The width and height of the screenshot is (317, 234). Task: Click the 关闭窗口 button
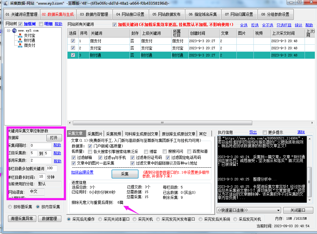[298, 210]
